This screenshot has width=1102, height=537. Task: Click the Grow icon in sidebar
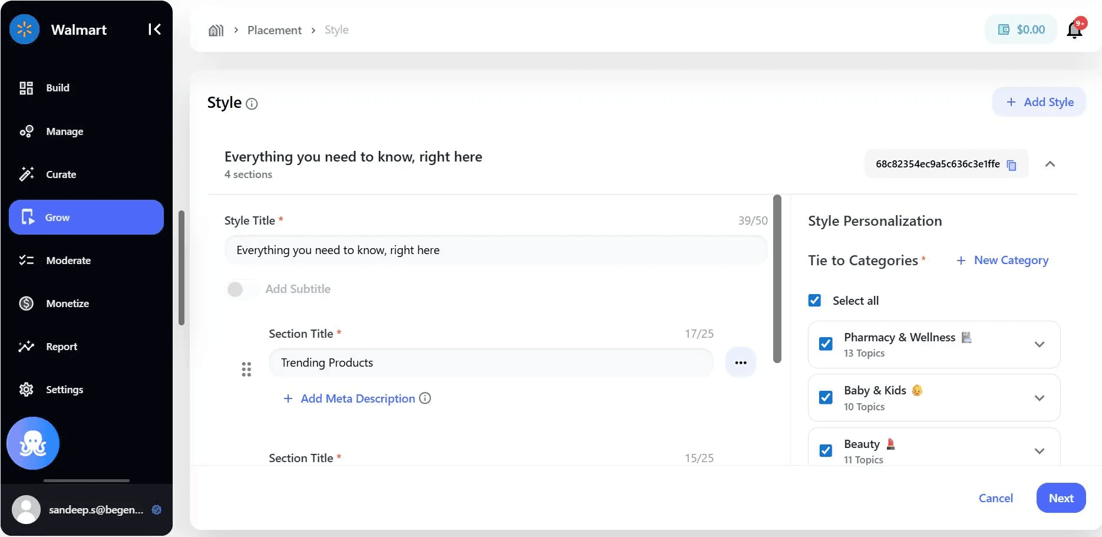click(28, 217)
